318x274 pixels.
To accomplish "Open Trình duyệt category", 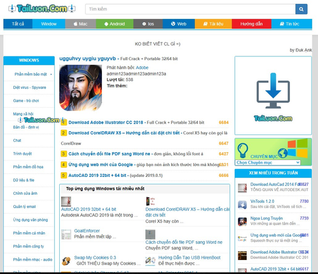I will click(x=22, y=153).
